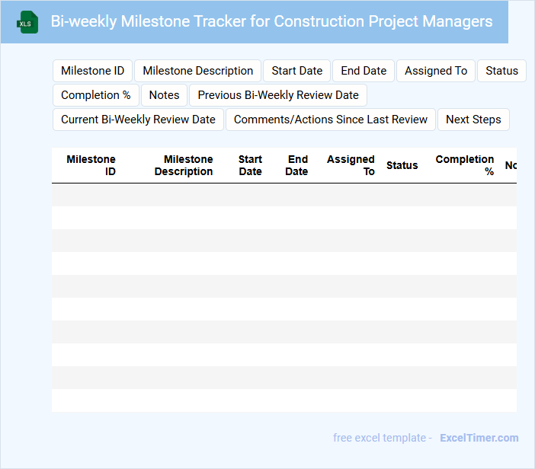Click the Milestone ID column header
Image resolution: width=535 pixels, height=469 pixels.
pos(91,165)
